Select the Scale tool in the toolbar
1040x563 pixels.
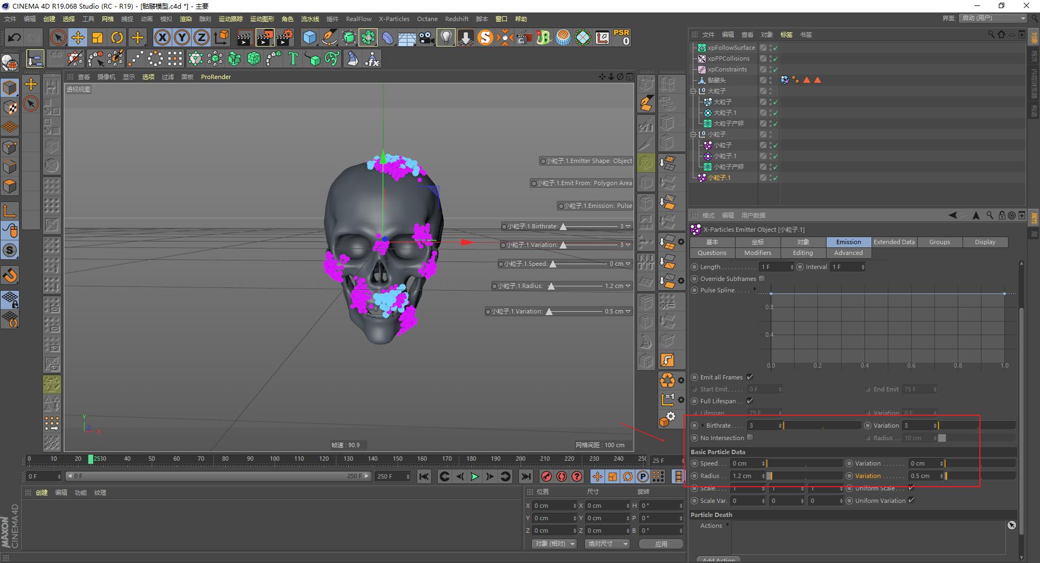pyautogui.click(x=97, y=37)
